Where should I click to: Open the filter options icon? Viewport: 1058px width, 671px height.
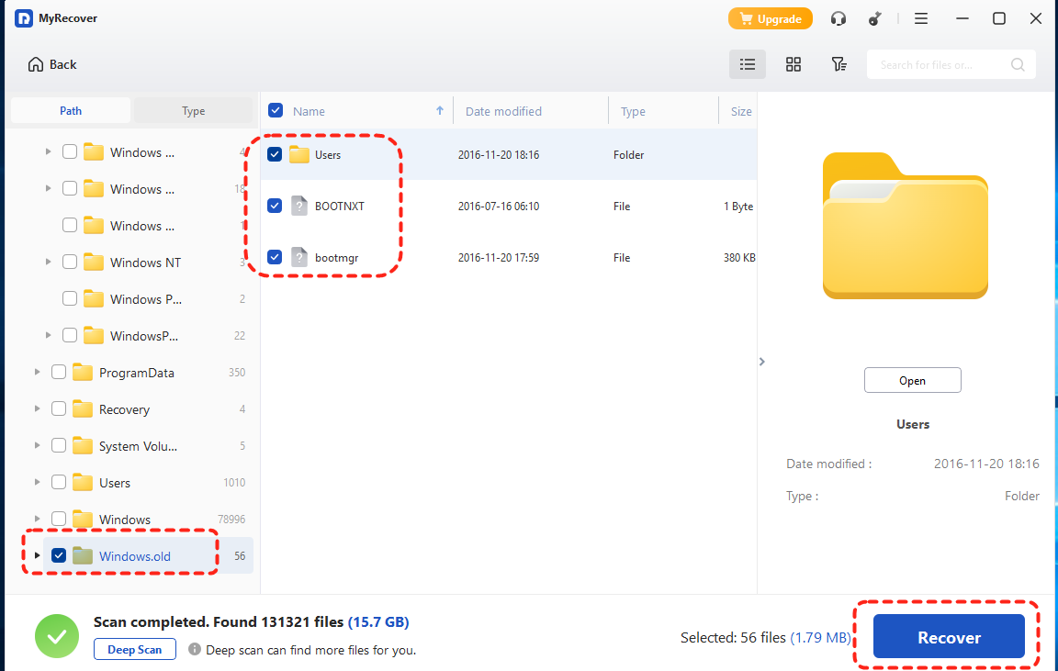839,64
